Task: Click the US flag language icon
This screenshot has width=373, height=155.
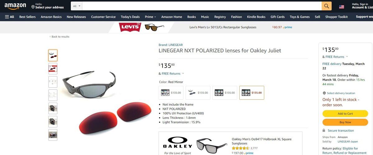Action: 342,7
